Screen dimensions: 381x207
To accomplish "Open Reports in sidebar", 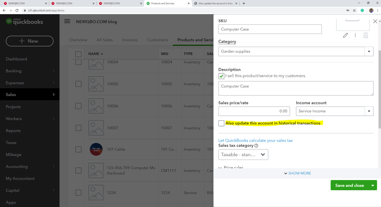I will pyautogui.click(x=13, y=131).
